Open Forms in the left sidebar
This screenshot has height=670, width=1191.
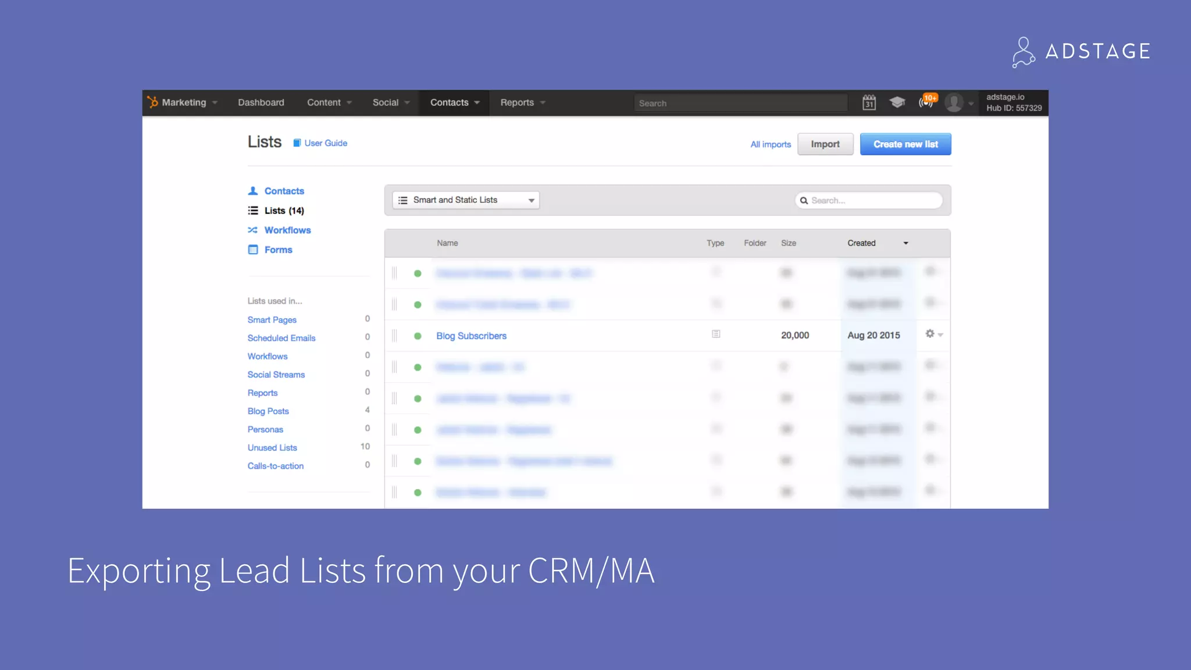278,250
